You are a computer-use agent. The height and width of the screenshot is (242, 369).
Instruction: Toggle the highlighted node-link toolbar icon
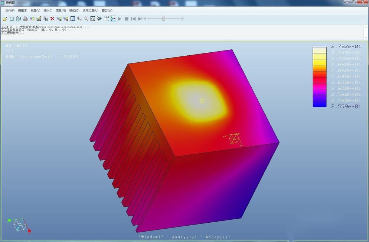click(113, 19)
